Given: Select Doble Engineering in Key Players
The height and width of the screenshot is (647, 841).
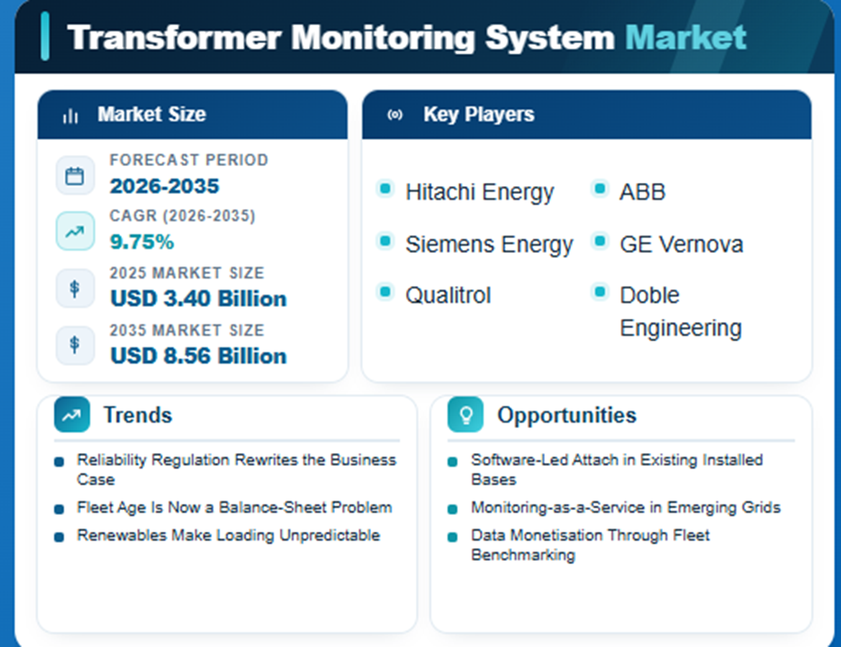Looking at the screenshot, I should [681, 311].
